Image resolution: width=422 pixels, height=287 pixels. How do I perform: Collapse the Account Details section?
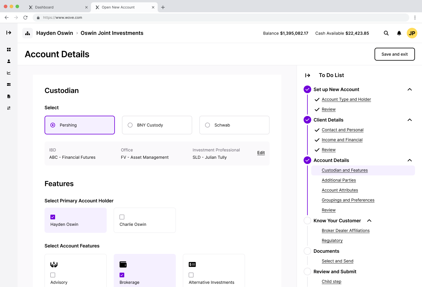pyautogui.click(x=409, y=160)
